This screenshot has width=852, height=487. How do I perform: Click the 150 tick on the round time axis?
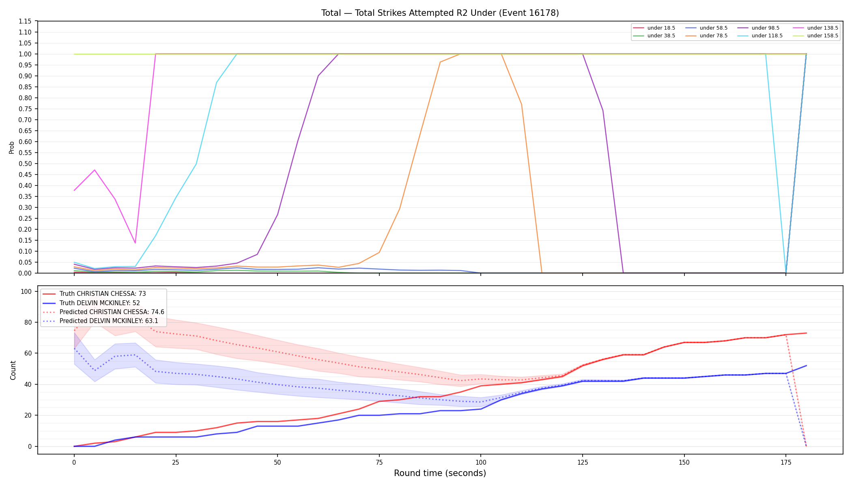(x=684, y=462)
